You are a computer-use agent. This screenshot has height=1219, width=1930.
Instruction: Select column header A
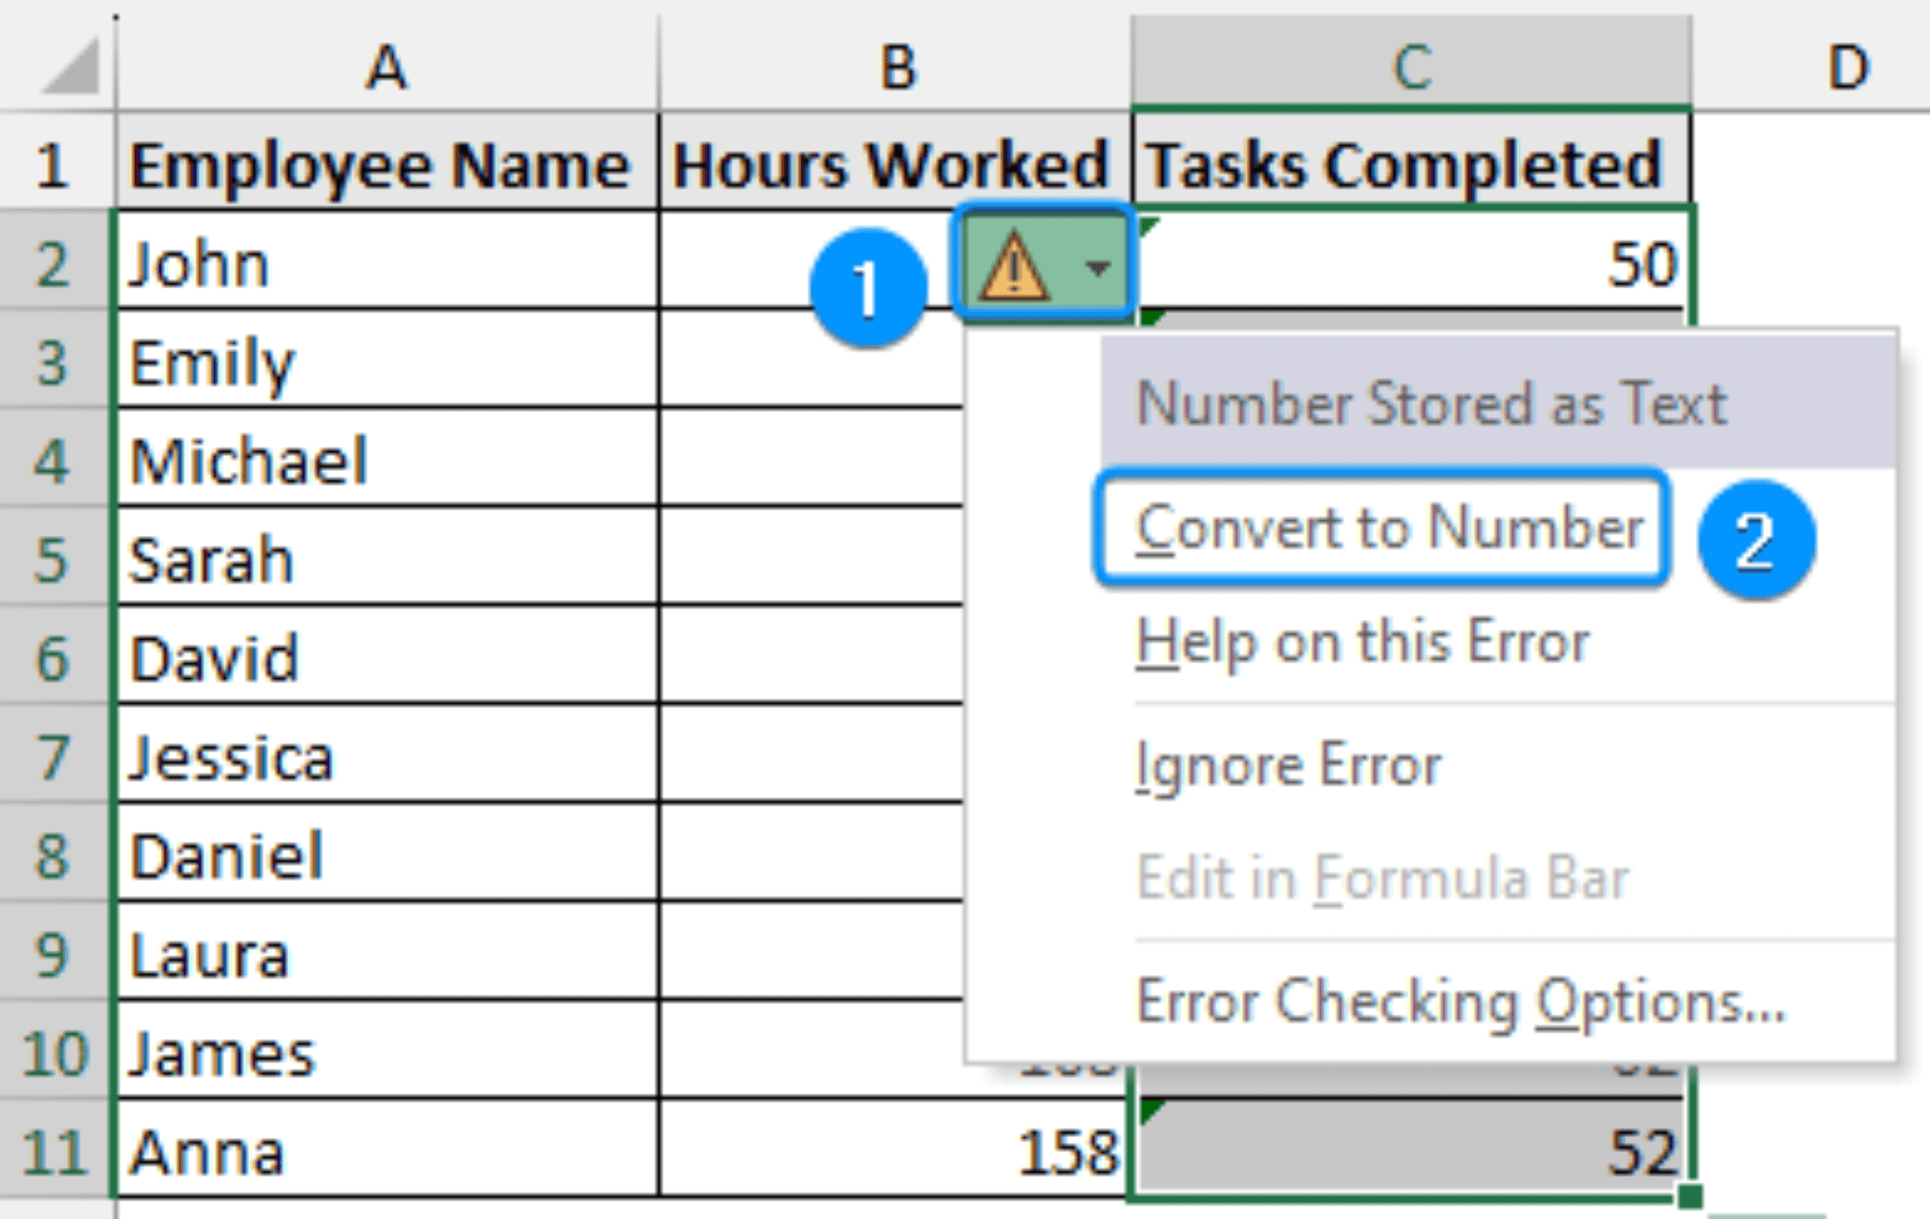[386, 63]
